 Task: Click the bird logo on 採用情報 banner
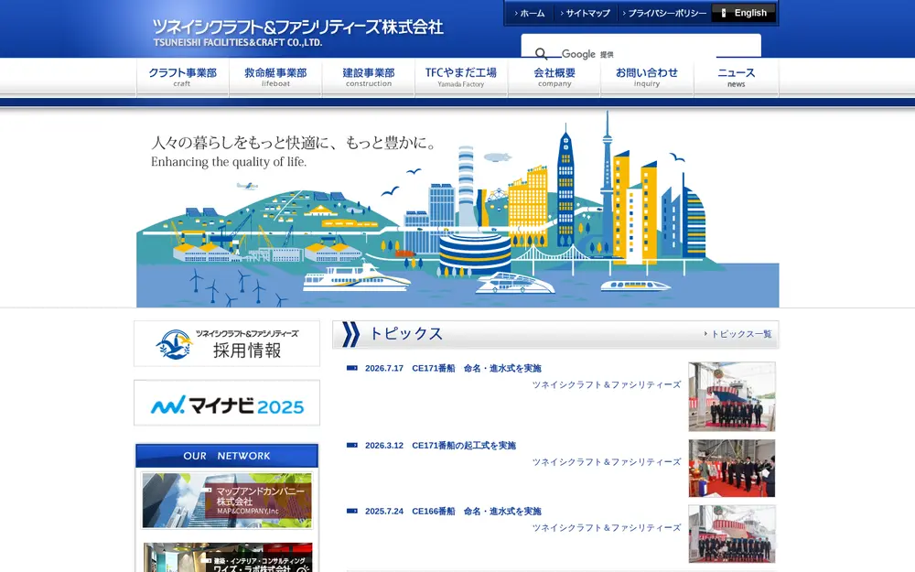[x=174, y=344]
